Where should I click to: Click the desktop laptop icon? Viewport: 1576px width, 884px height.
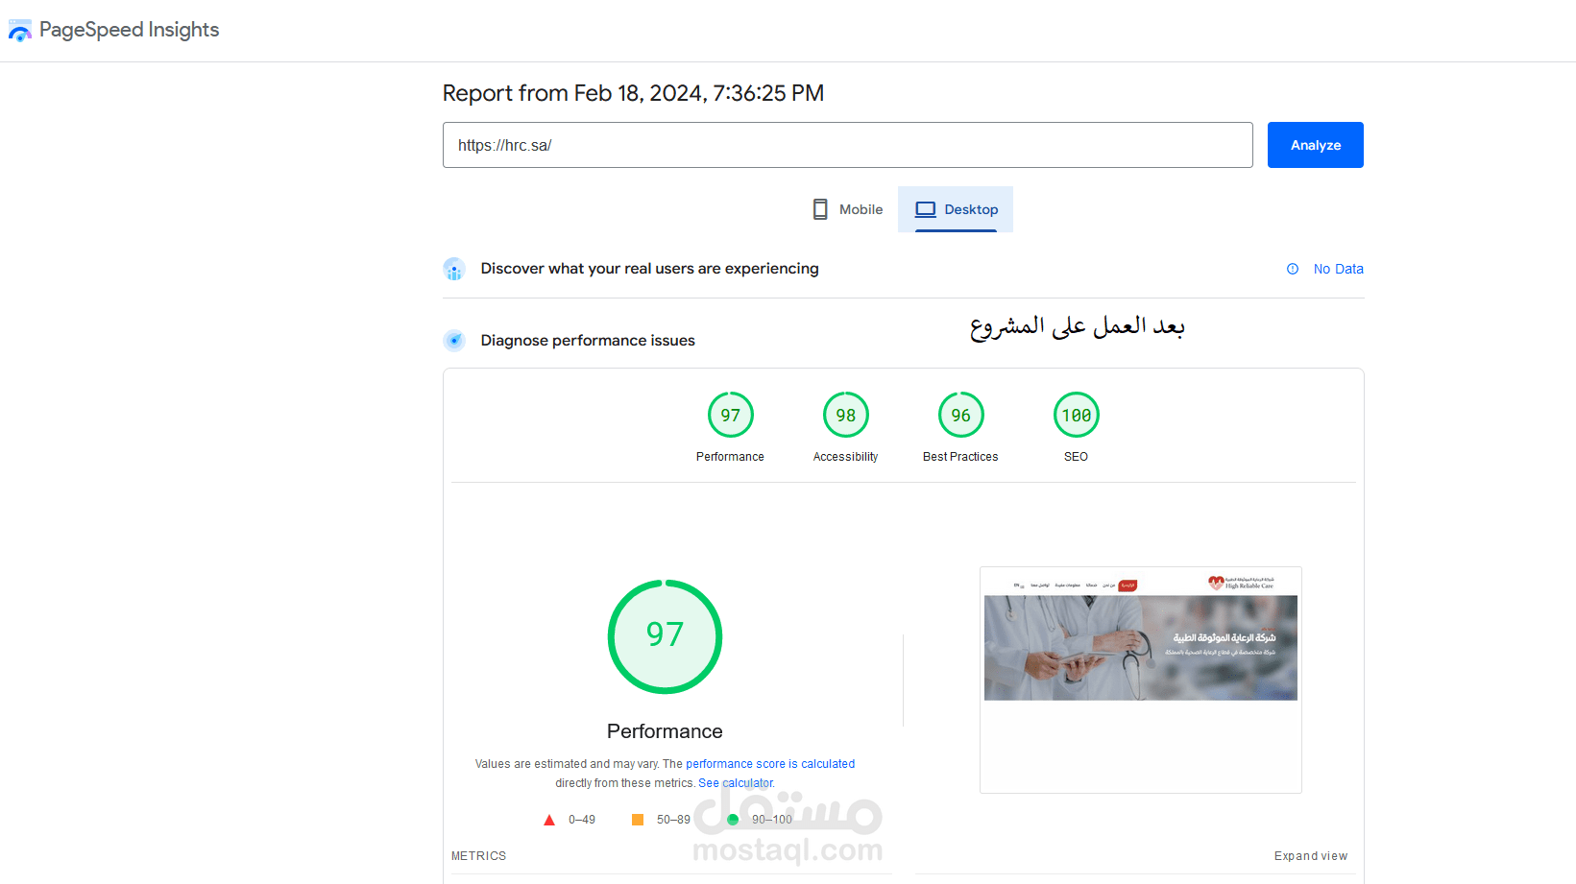(x=925, y=209)
